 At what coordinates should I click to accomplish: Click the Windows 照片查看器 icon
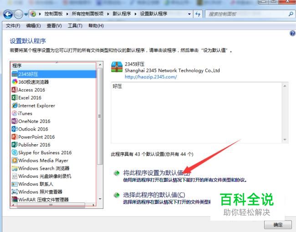point(15,192)
